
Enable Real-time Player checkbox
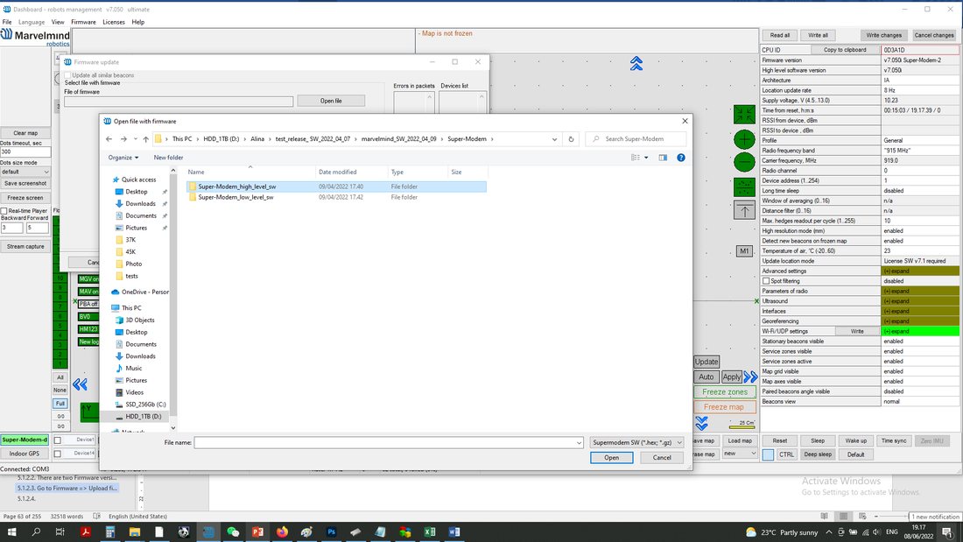coord(4,211)
